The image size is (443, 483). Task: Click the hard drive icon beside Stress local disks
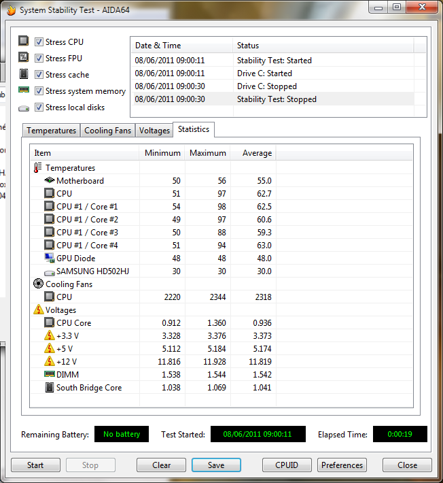click(24, 108)
